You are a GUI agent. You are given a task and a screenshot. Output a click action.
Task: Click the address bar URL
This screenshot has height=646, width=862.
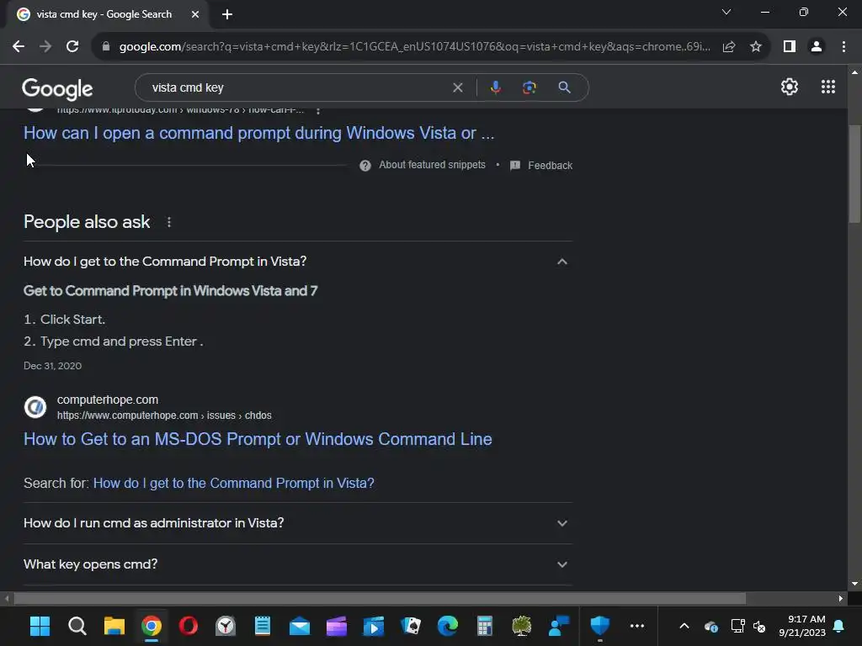[414, 47]
